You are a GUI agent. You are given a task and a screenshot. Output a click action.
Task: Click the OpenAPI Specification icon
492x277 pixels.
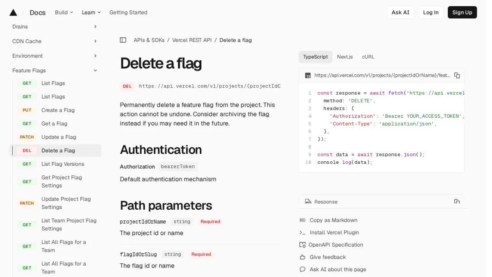(x=303, y=245)
